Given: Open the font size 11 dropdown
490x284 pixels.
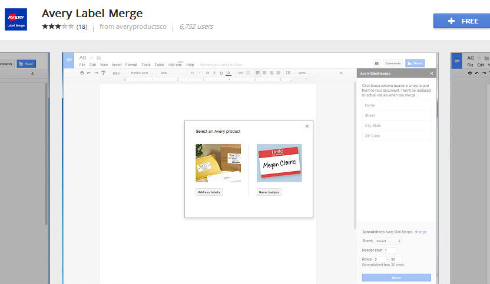Looking at the screenshot, I should (x=195, y=73).
